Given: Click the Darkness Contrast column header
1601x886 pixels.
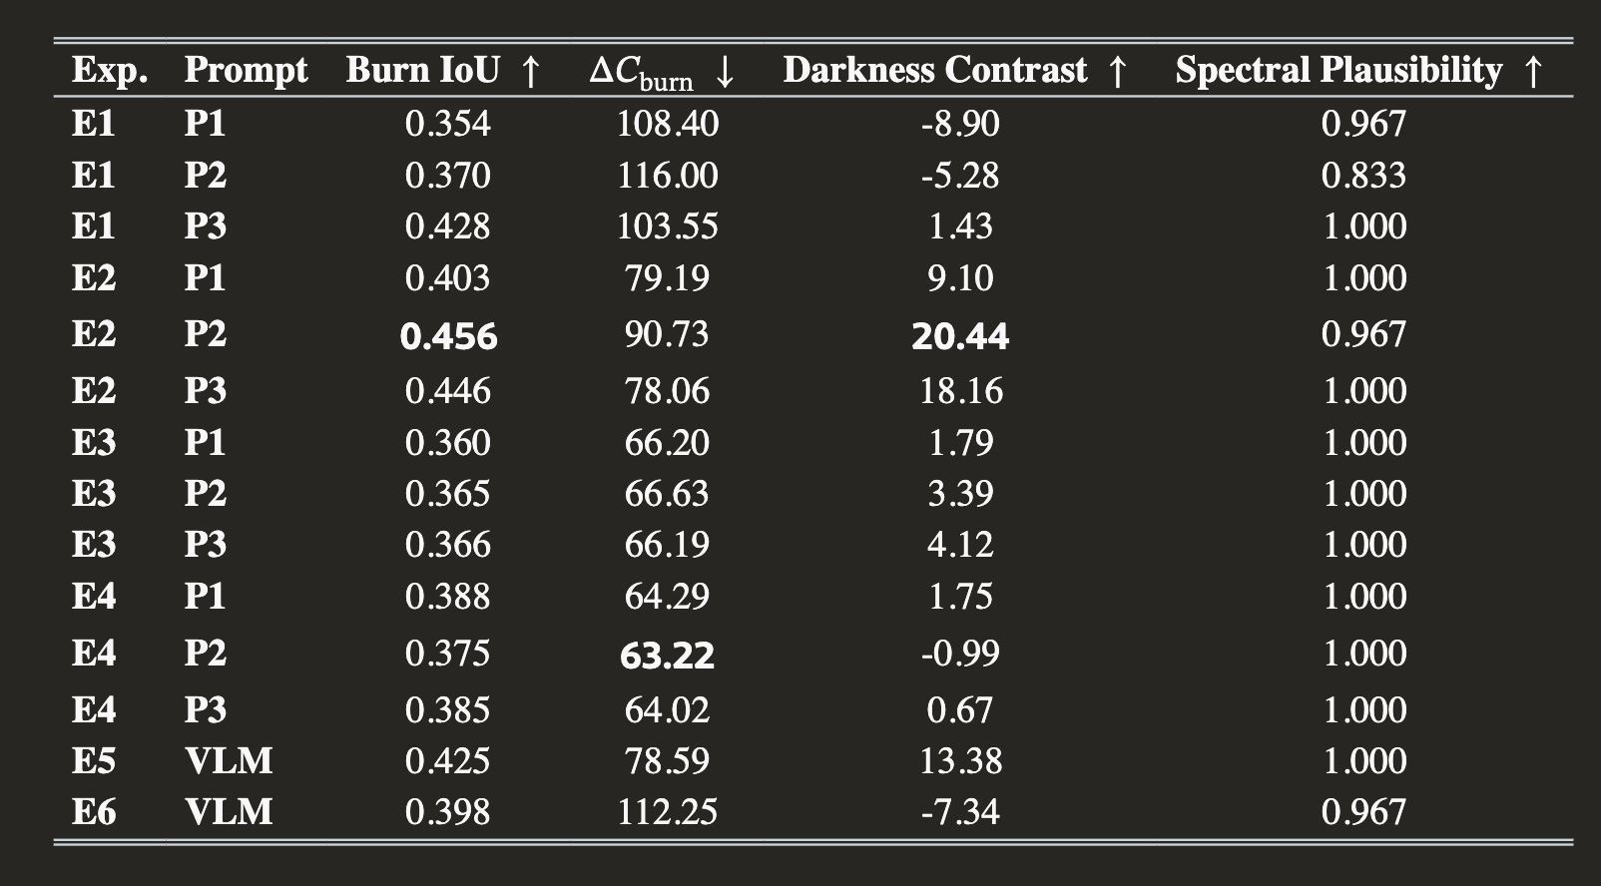Looking at the screenshot, I should pyautogui.click(x=956, y=70).
